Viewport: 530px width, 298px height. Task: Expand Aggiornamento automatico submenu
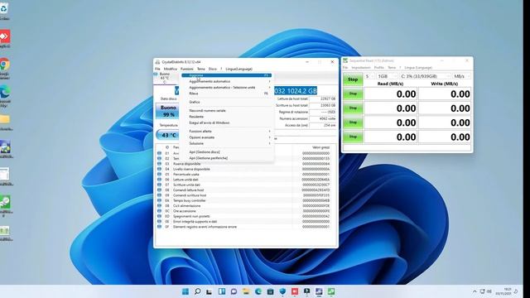(227, 81)
